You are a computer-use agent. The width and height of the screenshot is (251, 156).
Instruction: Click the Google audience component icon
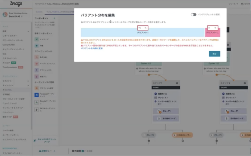pyautogui.click(x=36, y=101)
